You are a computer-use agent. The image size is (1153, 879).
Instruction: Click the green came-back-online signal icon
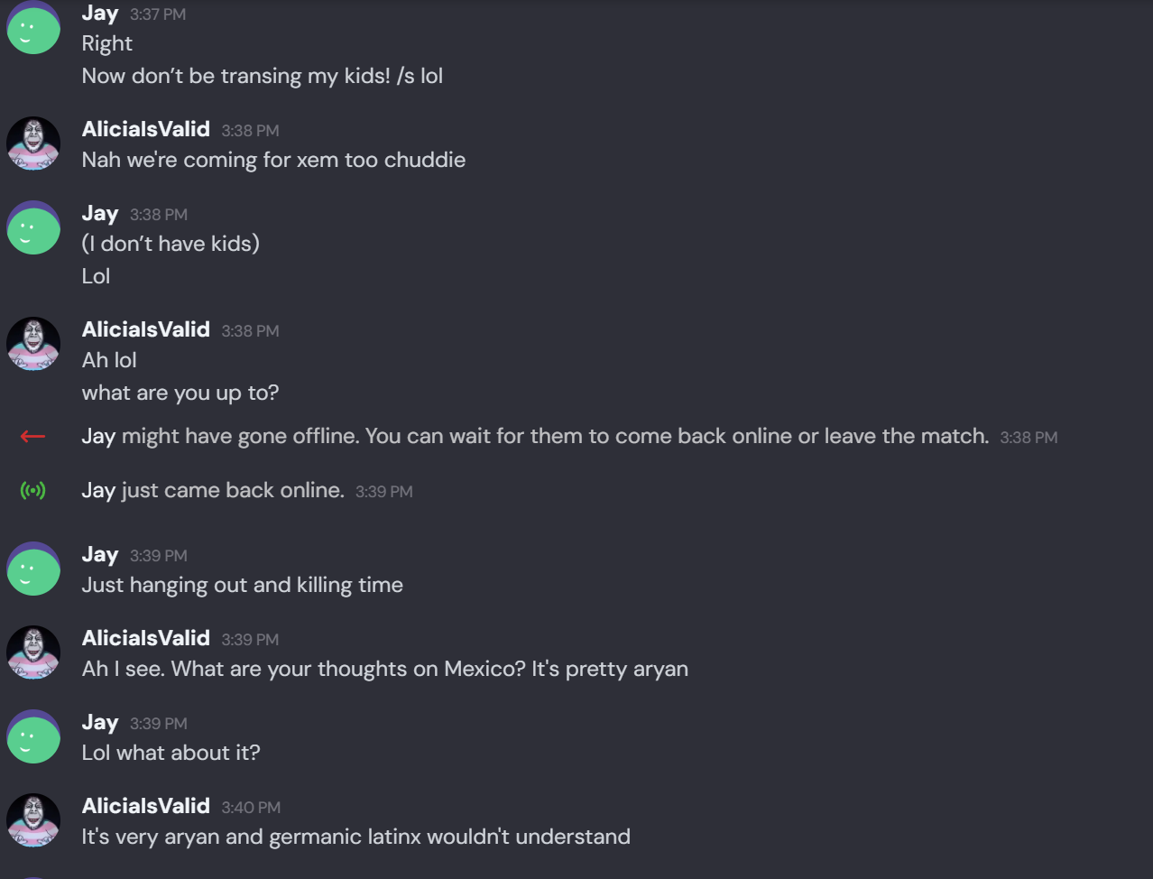32,491
